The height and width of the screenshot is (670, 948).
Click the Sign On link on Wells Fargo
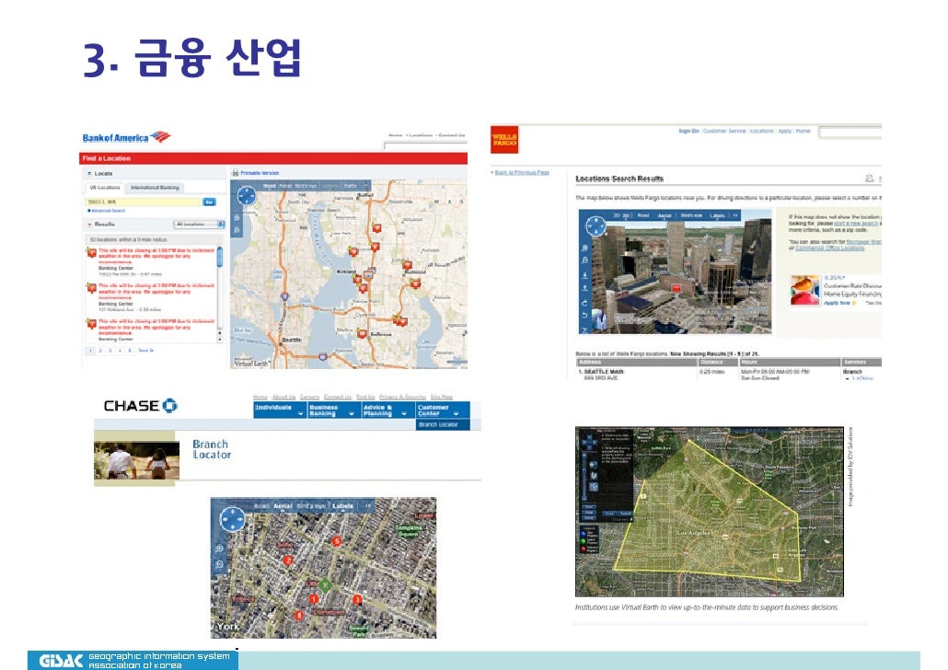point(688,132)
